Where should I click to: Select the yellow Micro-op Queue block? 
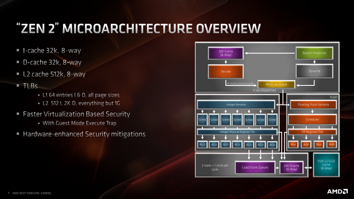click(x=276, y=84)
